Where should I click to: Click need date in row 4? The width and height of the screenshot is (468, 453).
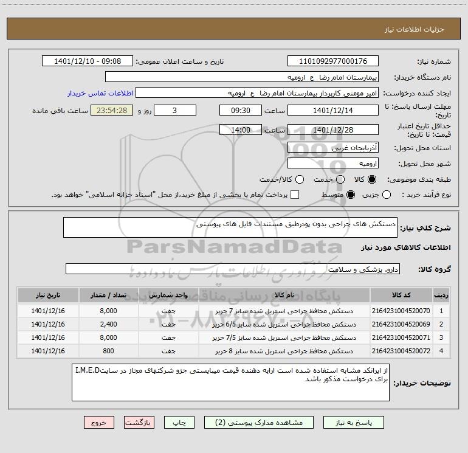coord(48,351)
